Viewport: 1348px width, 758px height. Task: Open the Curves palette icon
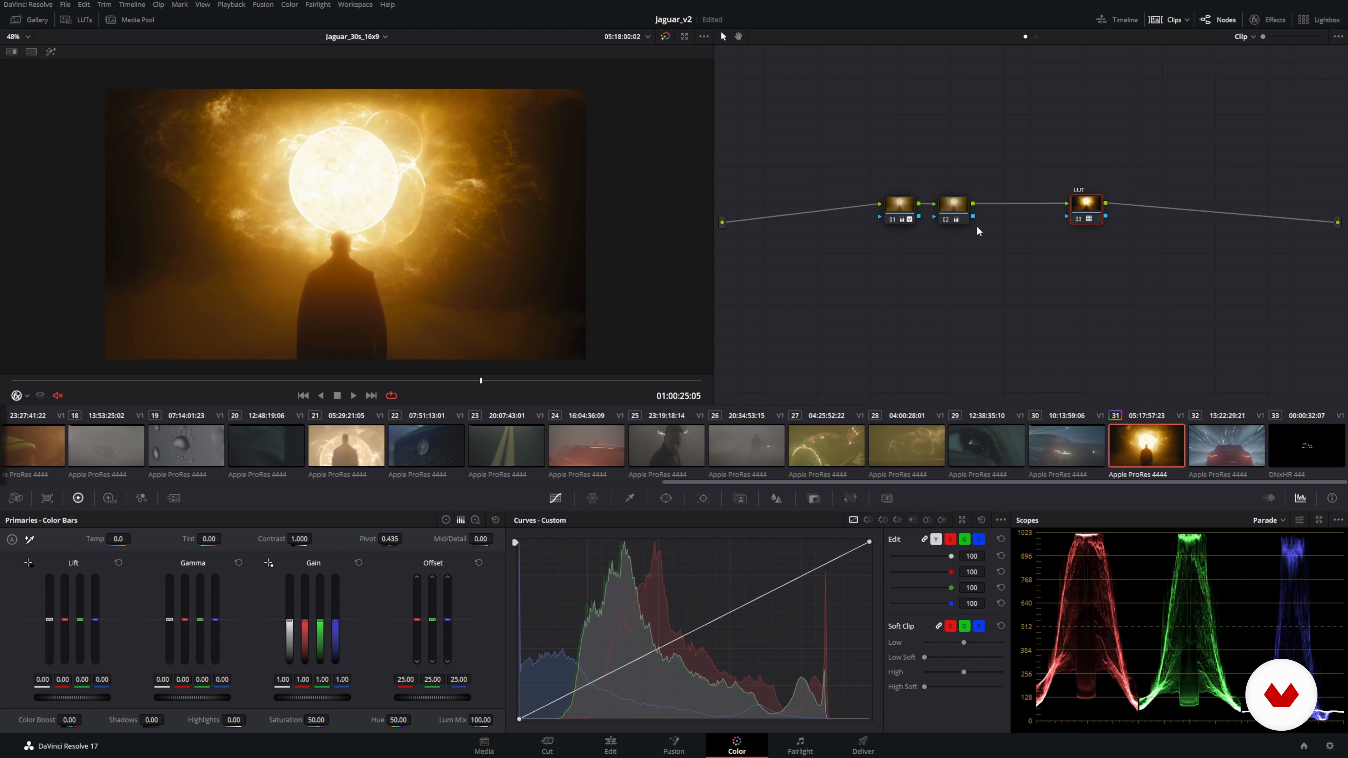555,498
